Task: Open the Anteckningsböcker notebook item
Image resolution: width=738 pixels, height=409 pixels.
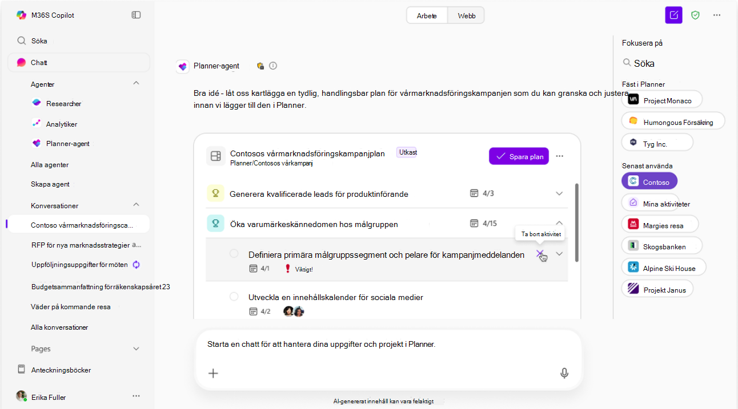Action: coord(54,370)
